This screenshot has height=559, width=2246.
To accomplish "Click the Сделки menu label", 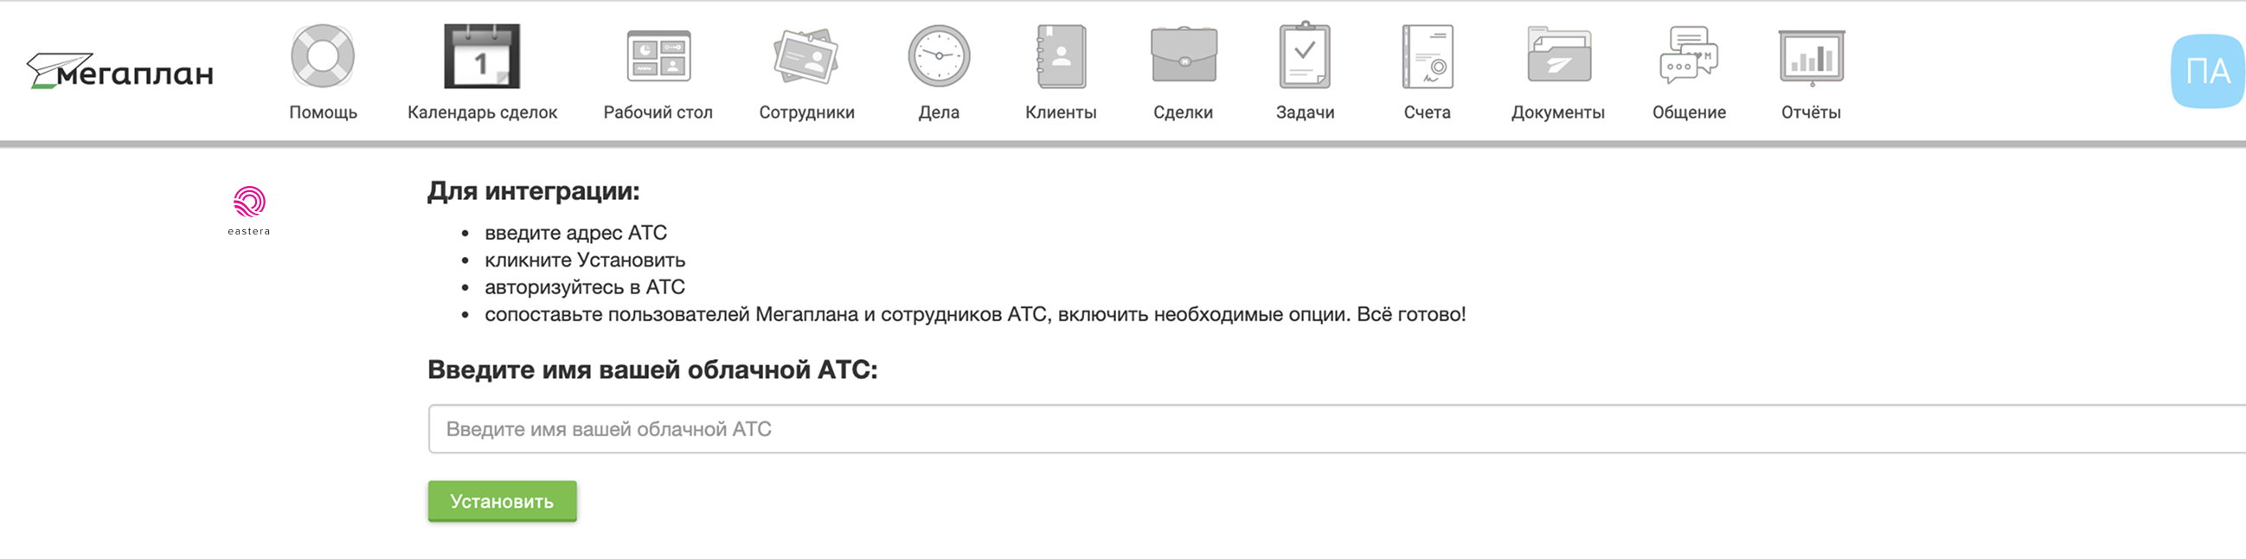I will point(1184,112).
